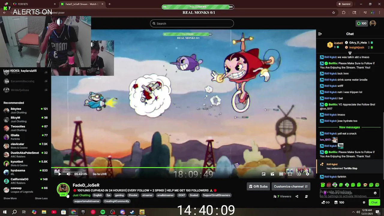384x216 pixels.
Task: Click the Kick search box
Action: click(x=192, y=23)
